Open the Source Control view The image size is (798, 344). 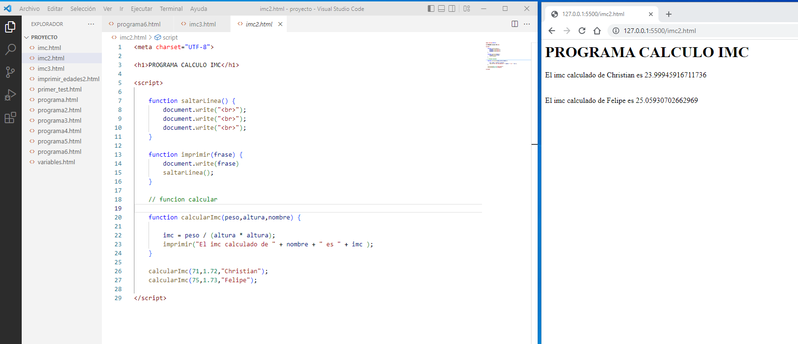pyautogui.click(x=10, y=72)
